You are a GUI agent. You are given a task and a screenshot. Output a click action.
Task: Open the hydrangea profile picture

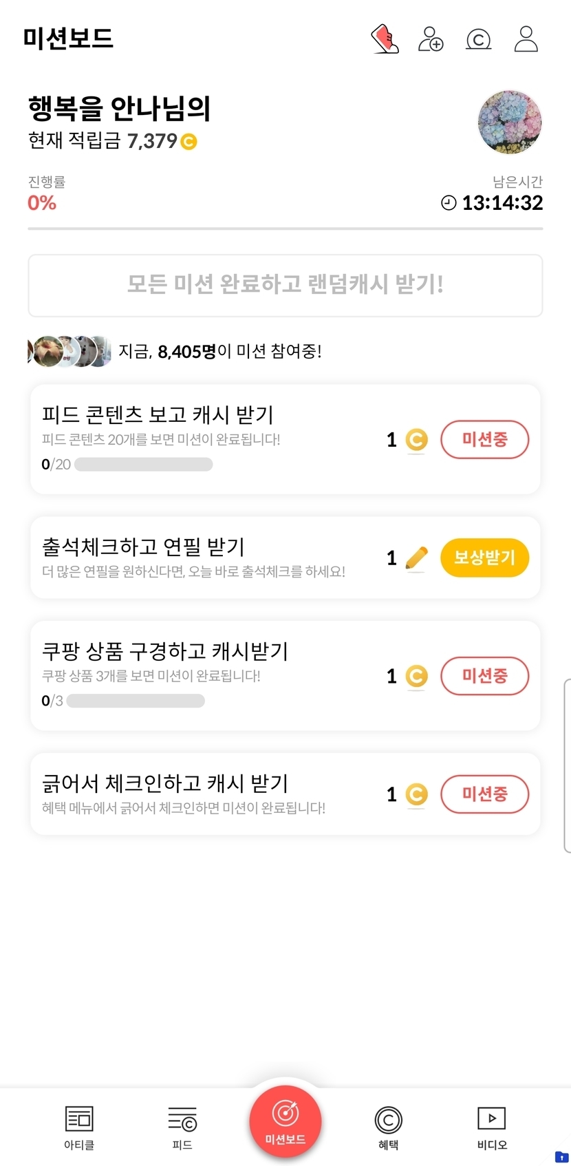click(x=510, y=123)
